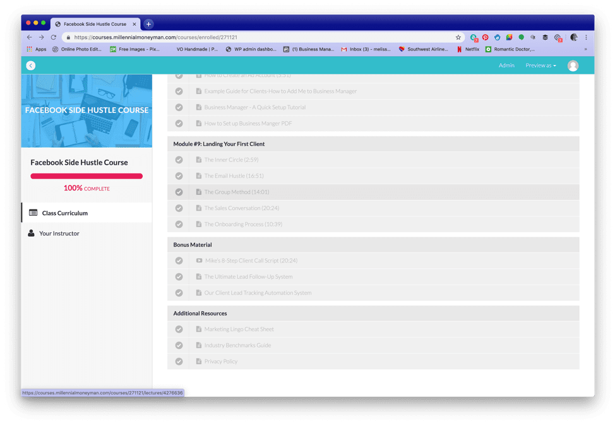This screenshot has height=424, width=615.
Task: Open The Group Method lecture
Action: (236, 192)
